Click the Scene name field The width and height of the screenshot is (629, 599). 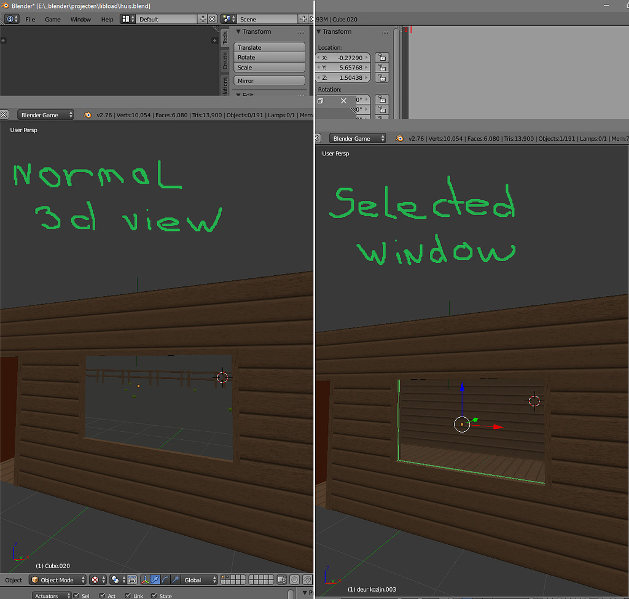pyautogui.click(x=267, y=19)
